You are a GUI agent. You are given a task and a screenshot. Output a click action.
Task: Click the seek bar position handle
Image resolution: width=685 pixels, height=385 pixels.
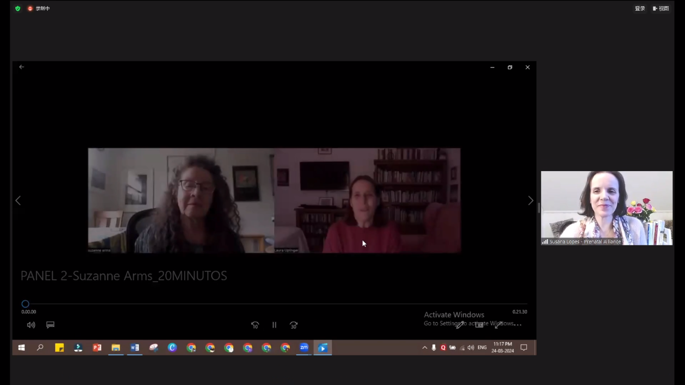coord(25,304)
